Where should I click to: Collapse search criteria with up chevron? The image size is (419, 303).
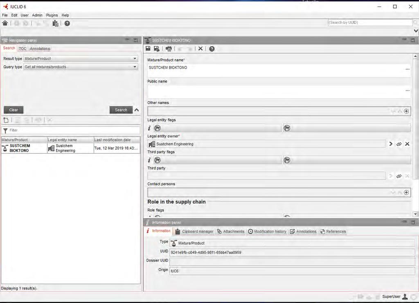point(137,110)
